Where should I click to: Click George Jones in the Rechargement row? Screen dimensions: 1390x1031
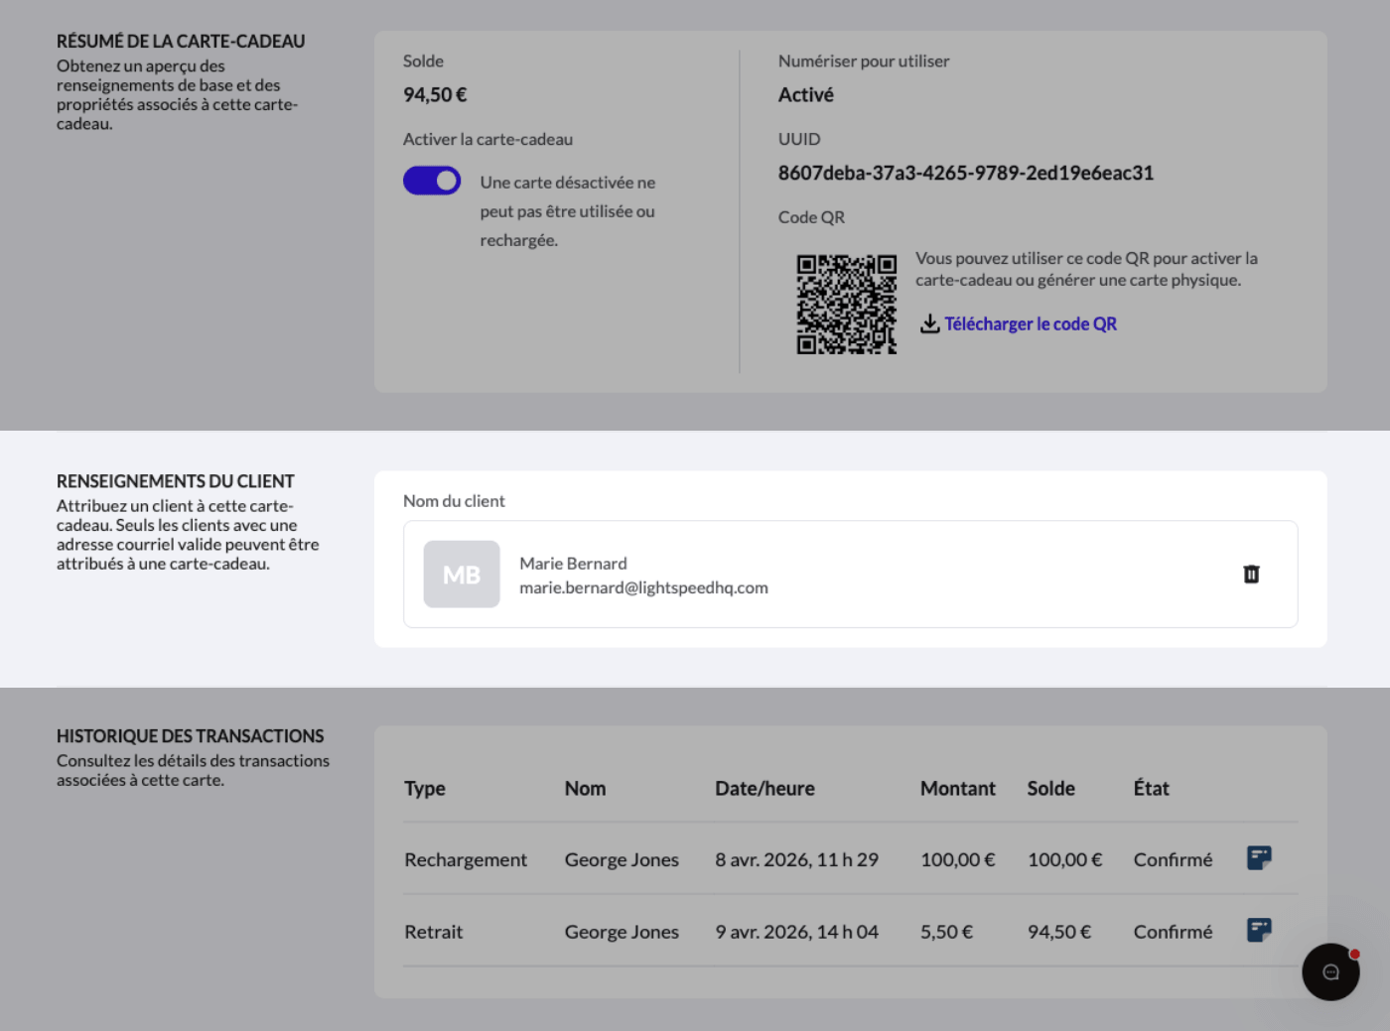(x=622, y=860)
